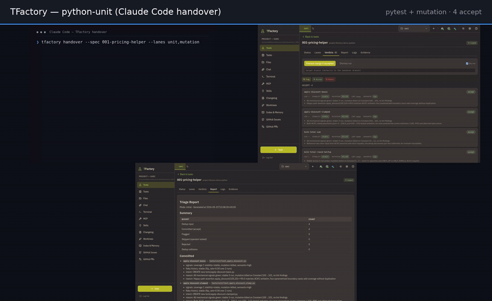Toggle the Reject filter chip
The image size is (492, 301).
[x=330, y=79]
